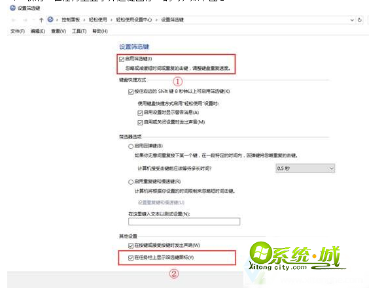Open the 0.5 秒 wait time dropdown
The height and width of the screenshot is (288, 369).
tap(306, 168)
